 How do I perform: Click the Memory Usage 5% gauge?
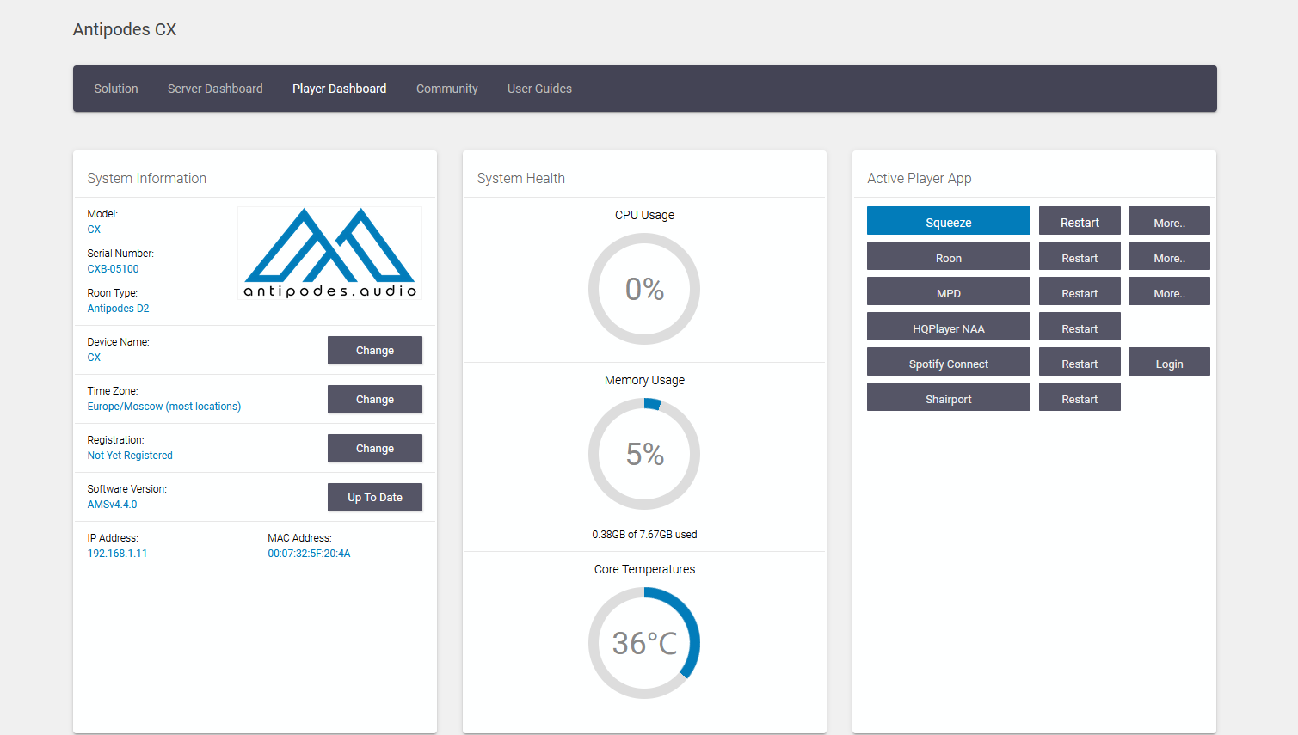coord(644,454)
